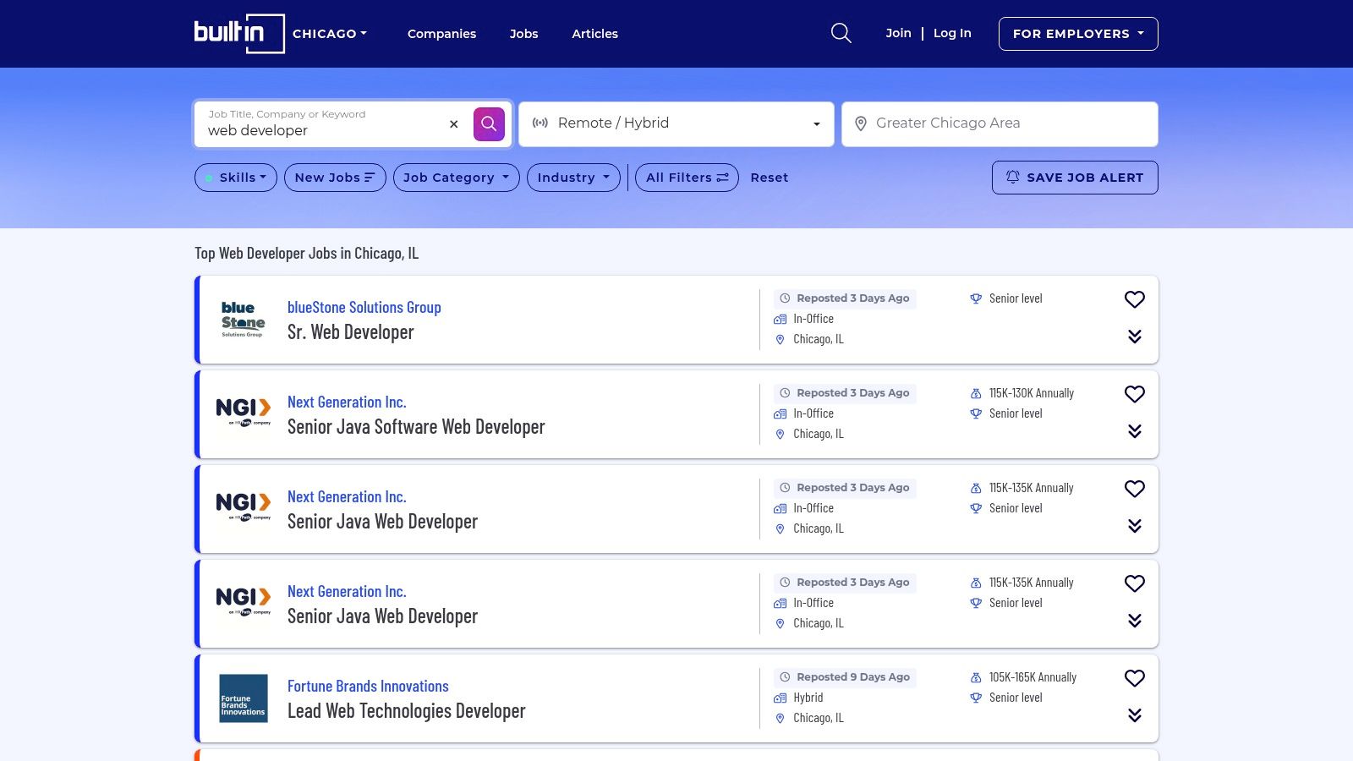Screen dimensions: 1353x761
Task: Click the Fortune Brands Innovations logo
Action: tap(244, 698)
